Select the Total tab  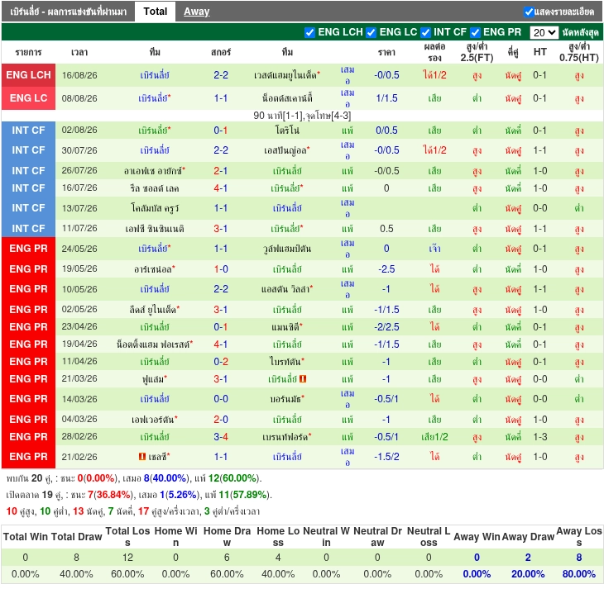click(x=156, y=12)
